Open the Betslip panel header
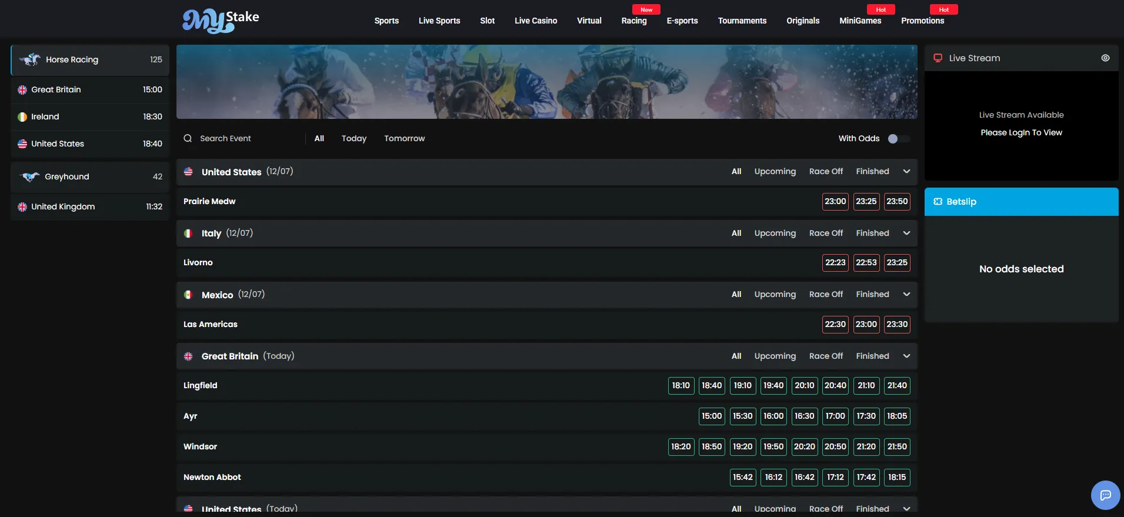This screenshot has height=517, width=1124. pos(1021,202)
